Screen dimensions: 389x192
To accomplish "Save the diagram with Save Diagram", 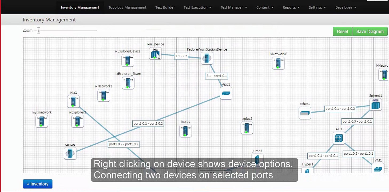I will pyautogui.click(x=370, y=31).
